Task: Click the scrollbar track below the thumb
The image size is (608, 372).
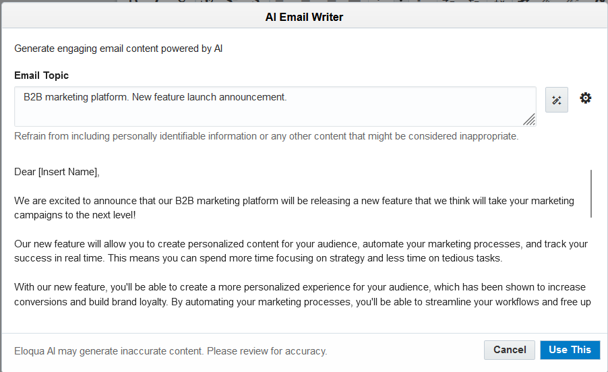Action: pyautogui.click(x=591, y=271)
